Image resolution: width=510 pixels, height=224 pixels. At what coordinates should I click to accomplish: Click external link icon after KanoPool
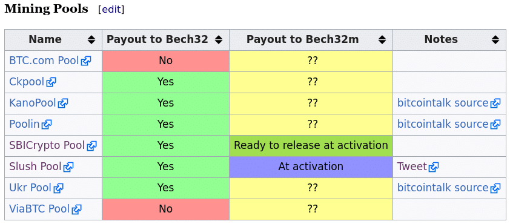(x=63, y=104)
